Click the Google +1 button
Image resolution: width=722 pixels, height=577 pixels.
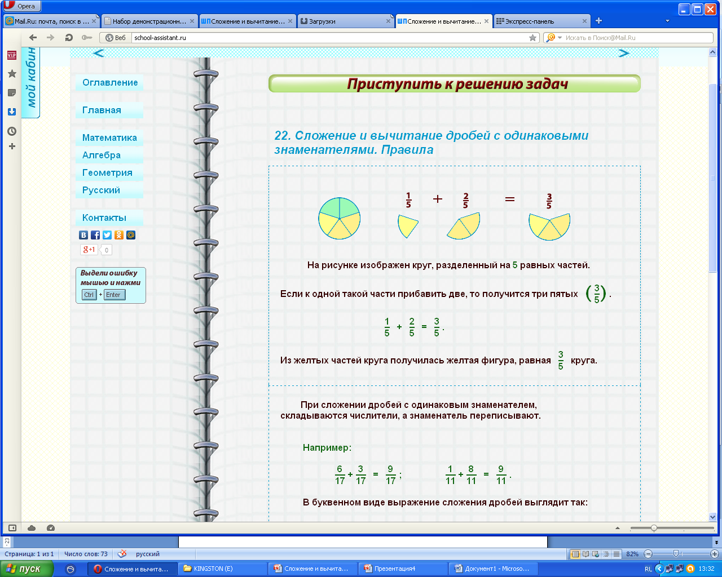pyautogui.click(x=89, y=250)
